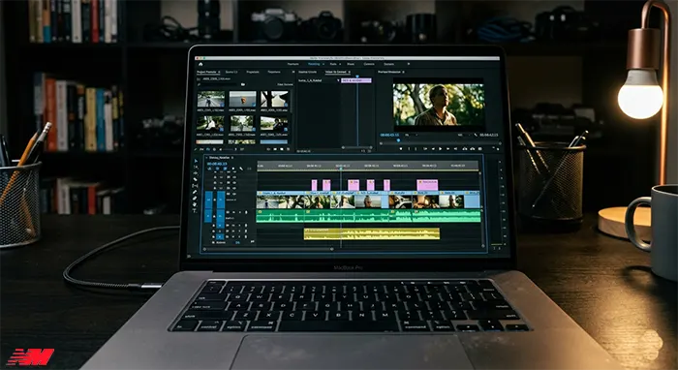Image resolution: width=678 pixels, height=370 pixels.
Task: Open workspace overflow chevron in top bar
Action: click(409, 64)
